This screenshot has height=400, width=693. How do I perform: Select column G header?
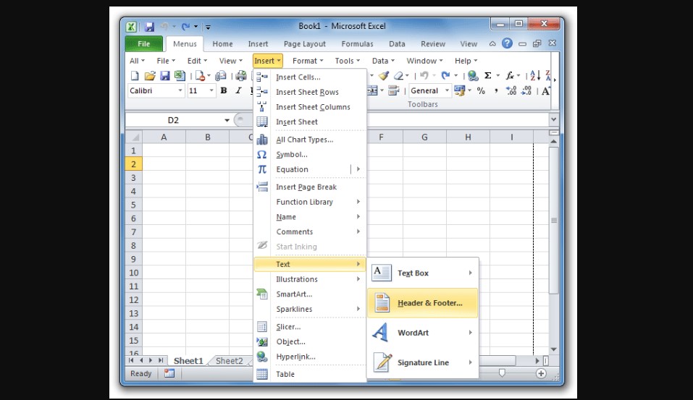coord(424,137)
